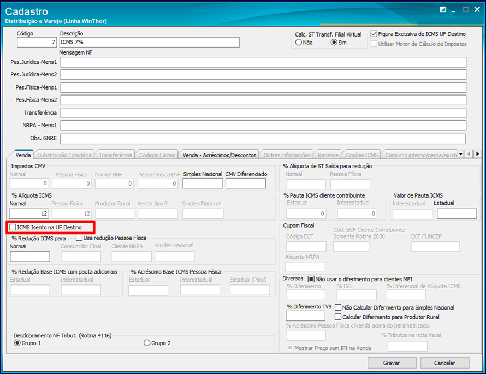
Task: Click the Pes.Jurídica-Mens2 message field
Action: pyautogui.click(x=263, y=75)
